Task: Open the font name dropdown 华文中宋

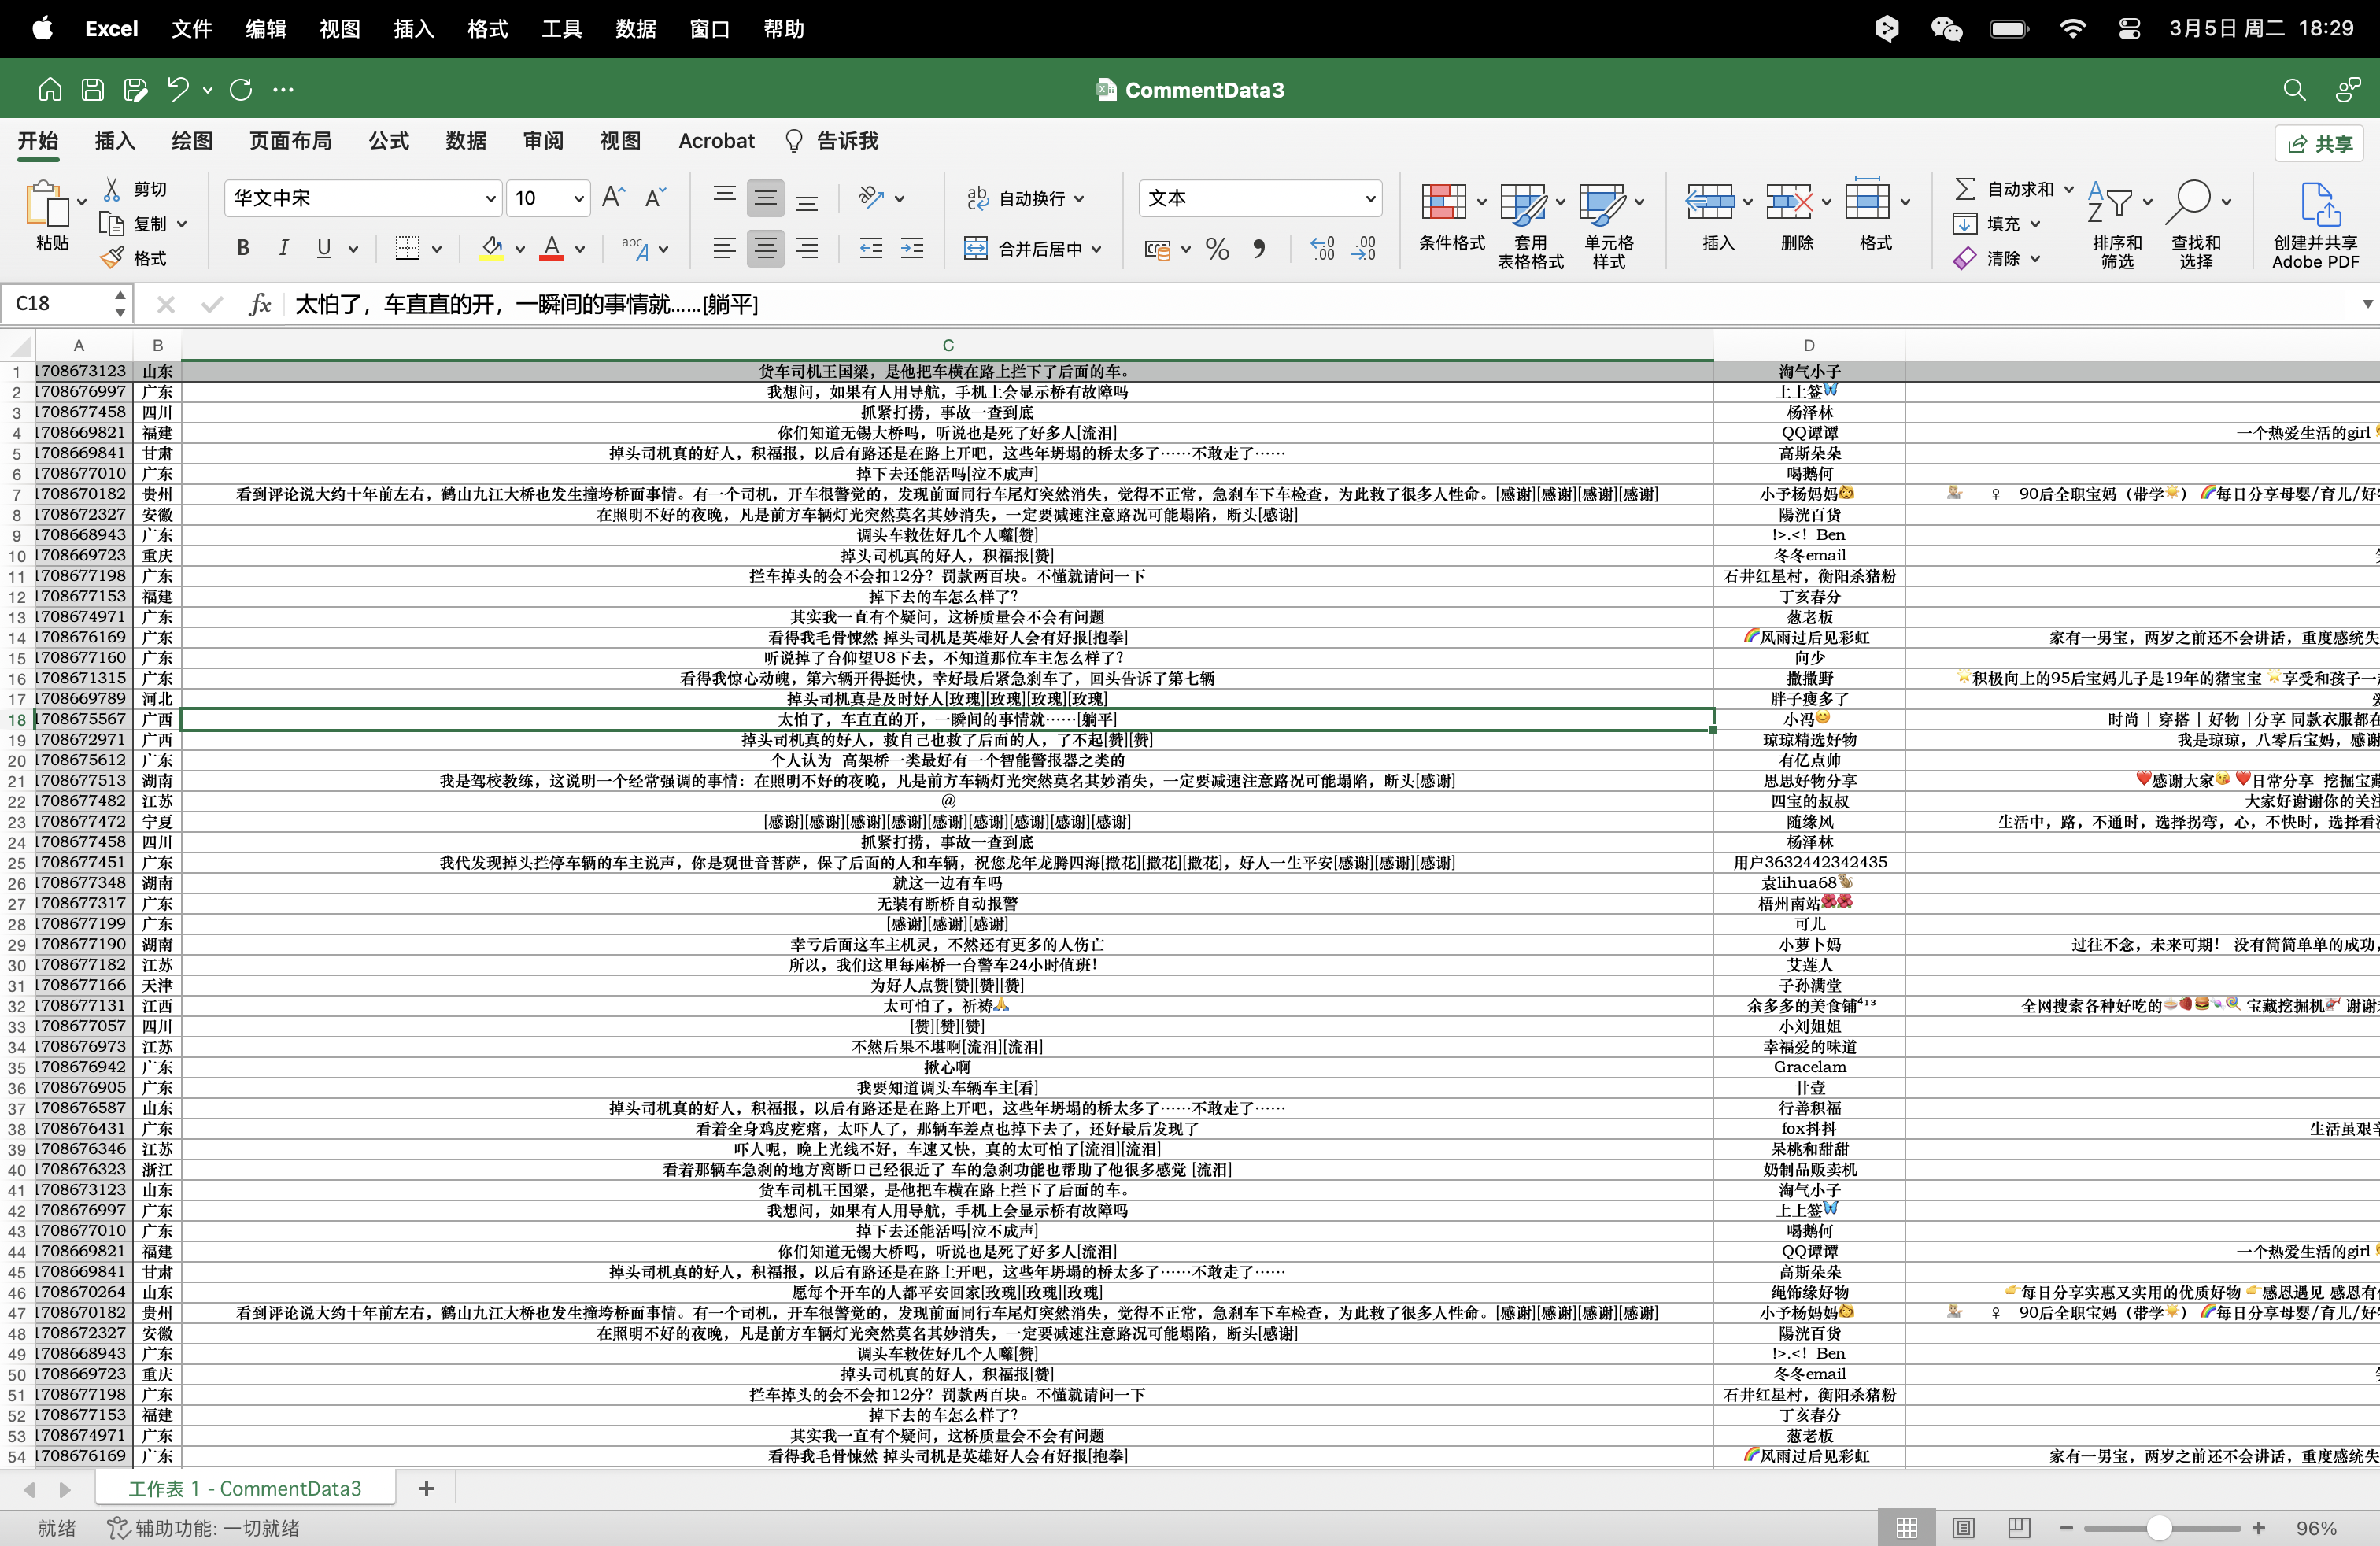Action: tap(490, 199)
